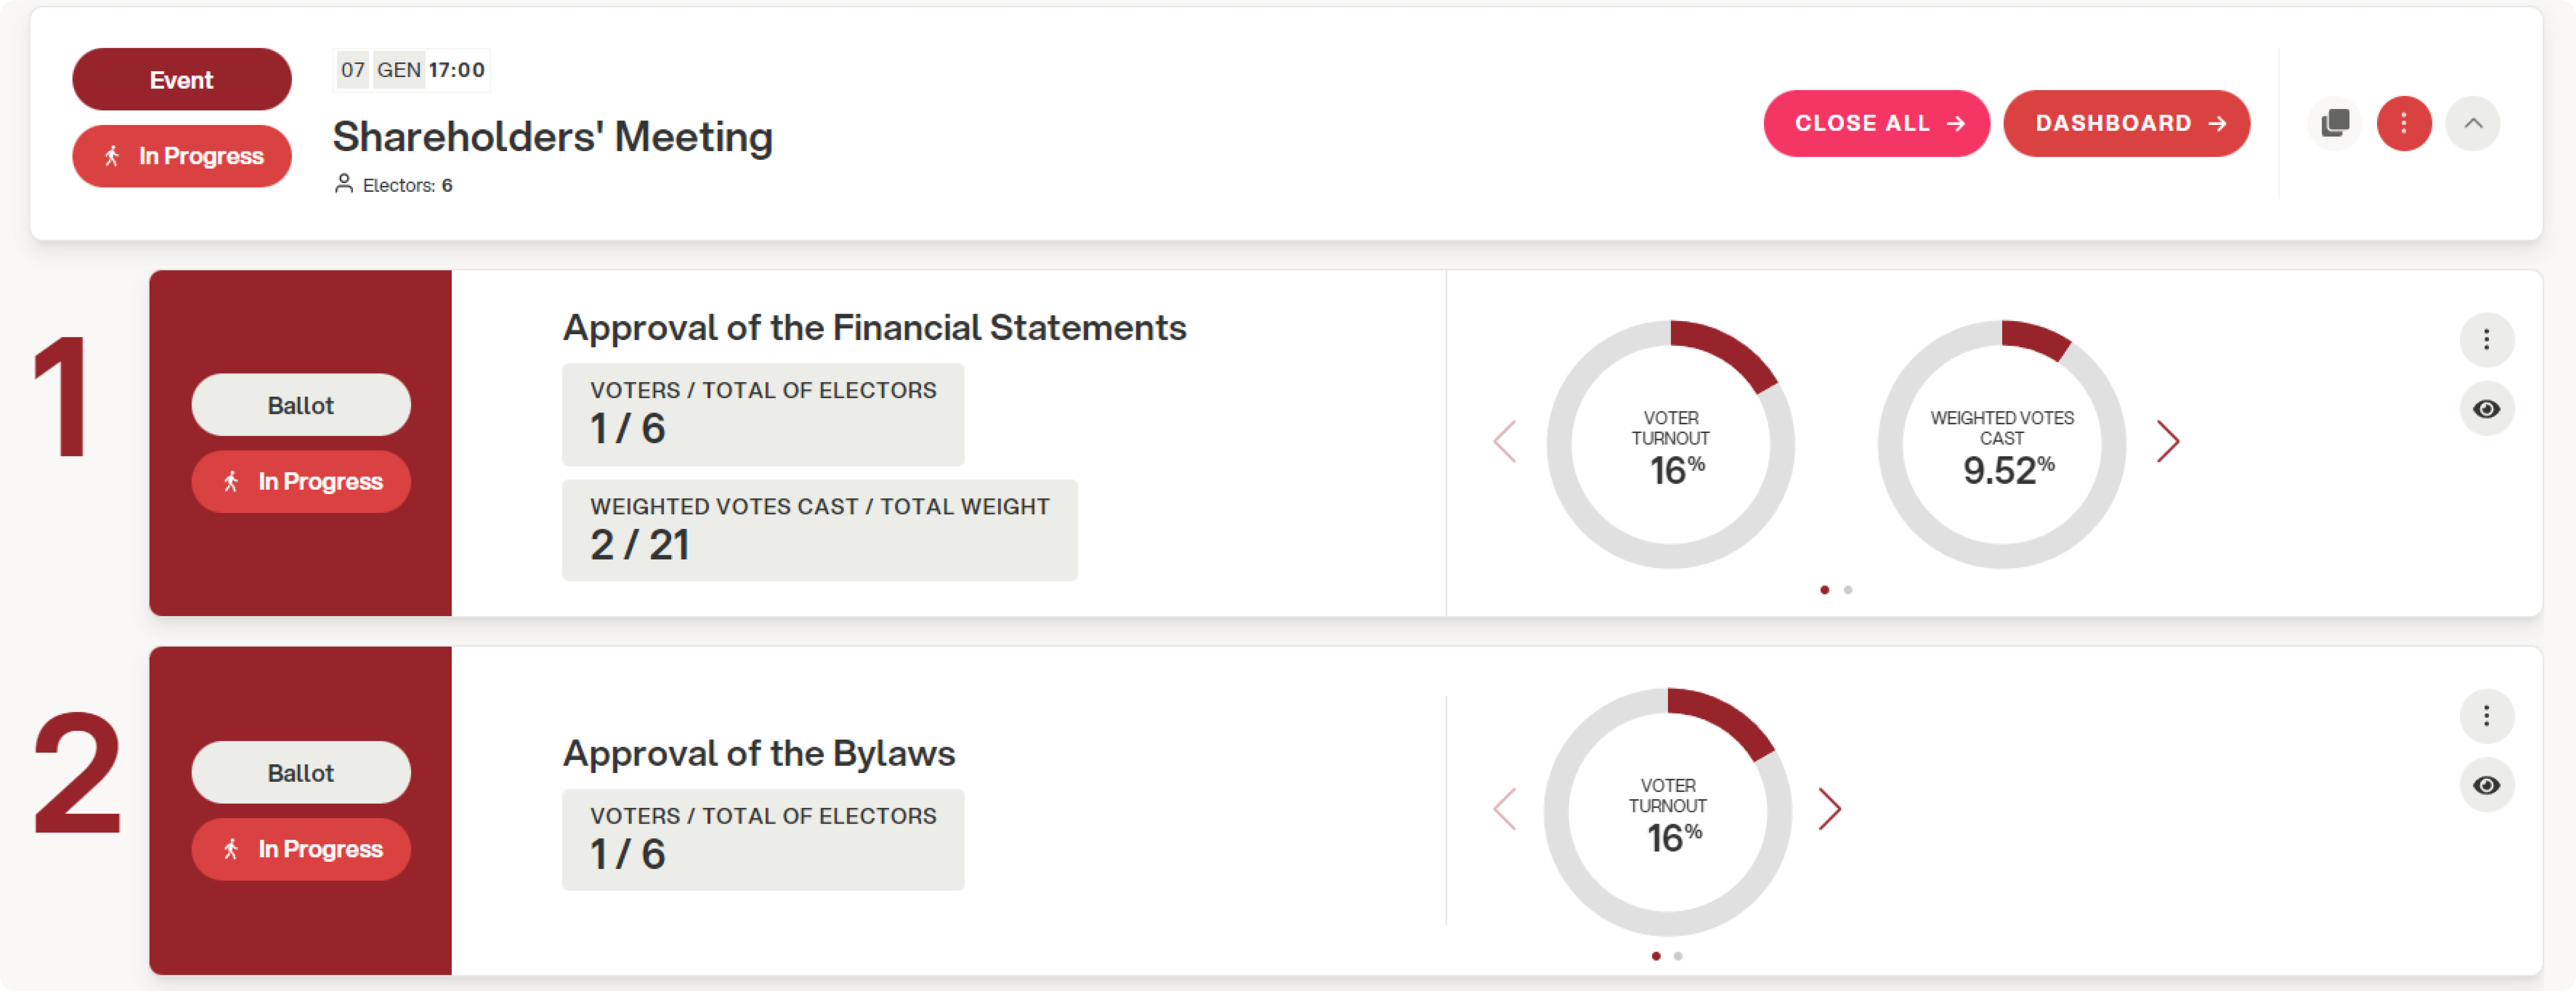Show next chart for Financial Statements ballot
The width and height of the screenshot is (2576, 991).
pos(2168,442)
